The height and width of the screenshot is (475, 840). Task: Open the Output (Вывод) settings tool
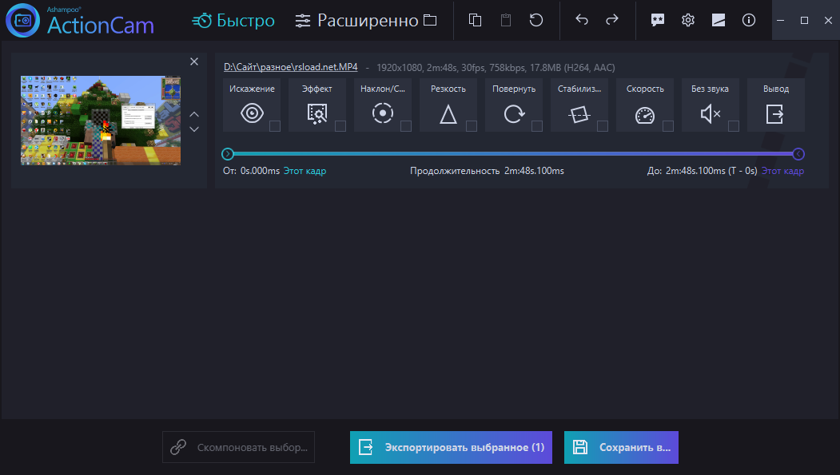pos(776,105)
